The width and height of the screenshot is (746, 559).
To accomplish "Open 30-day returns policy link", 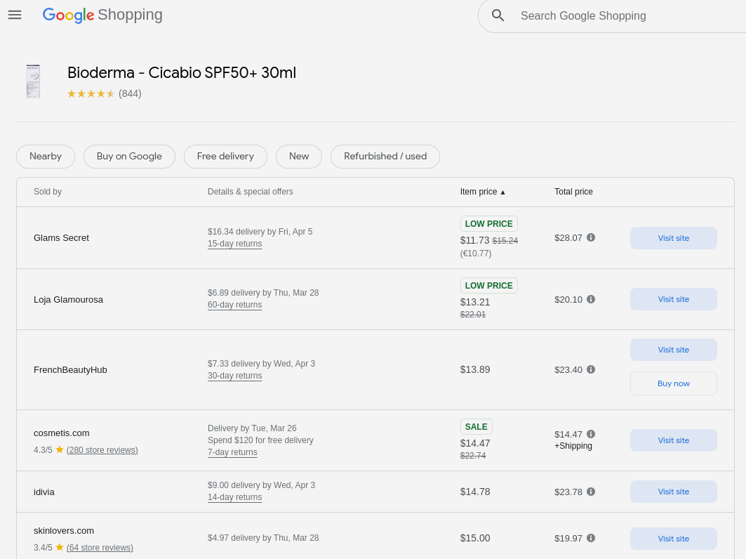I will pos(234,376).
